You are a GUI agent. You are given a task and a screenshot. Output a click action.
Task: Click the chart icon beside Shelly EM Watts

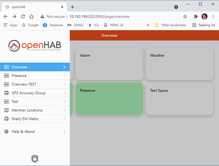(x=6, y=119)
